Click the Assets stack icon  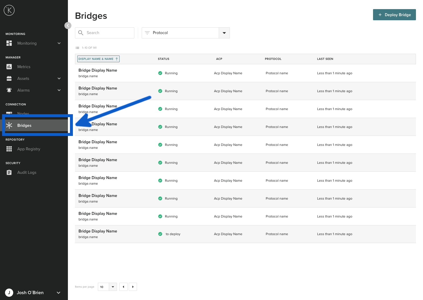click(9, 78)
